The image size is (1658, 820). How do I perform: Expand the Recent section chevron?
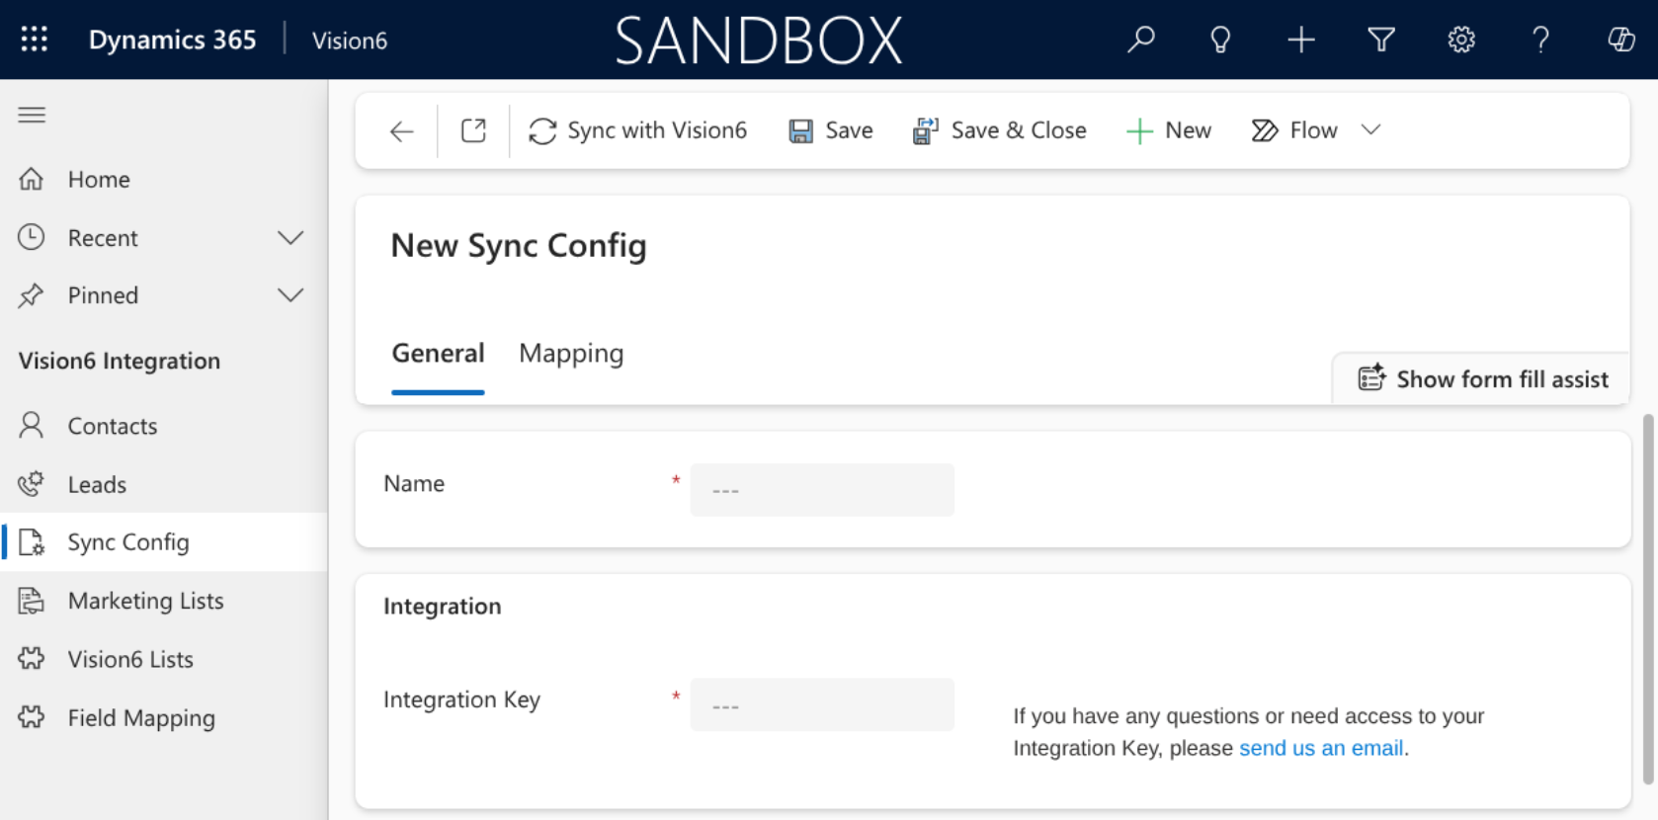coord(290,238)
